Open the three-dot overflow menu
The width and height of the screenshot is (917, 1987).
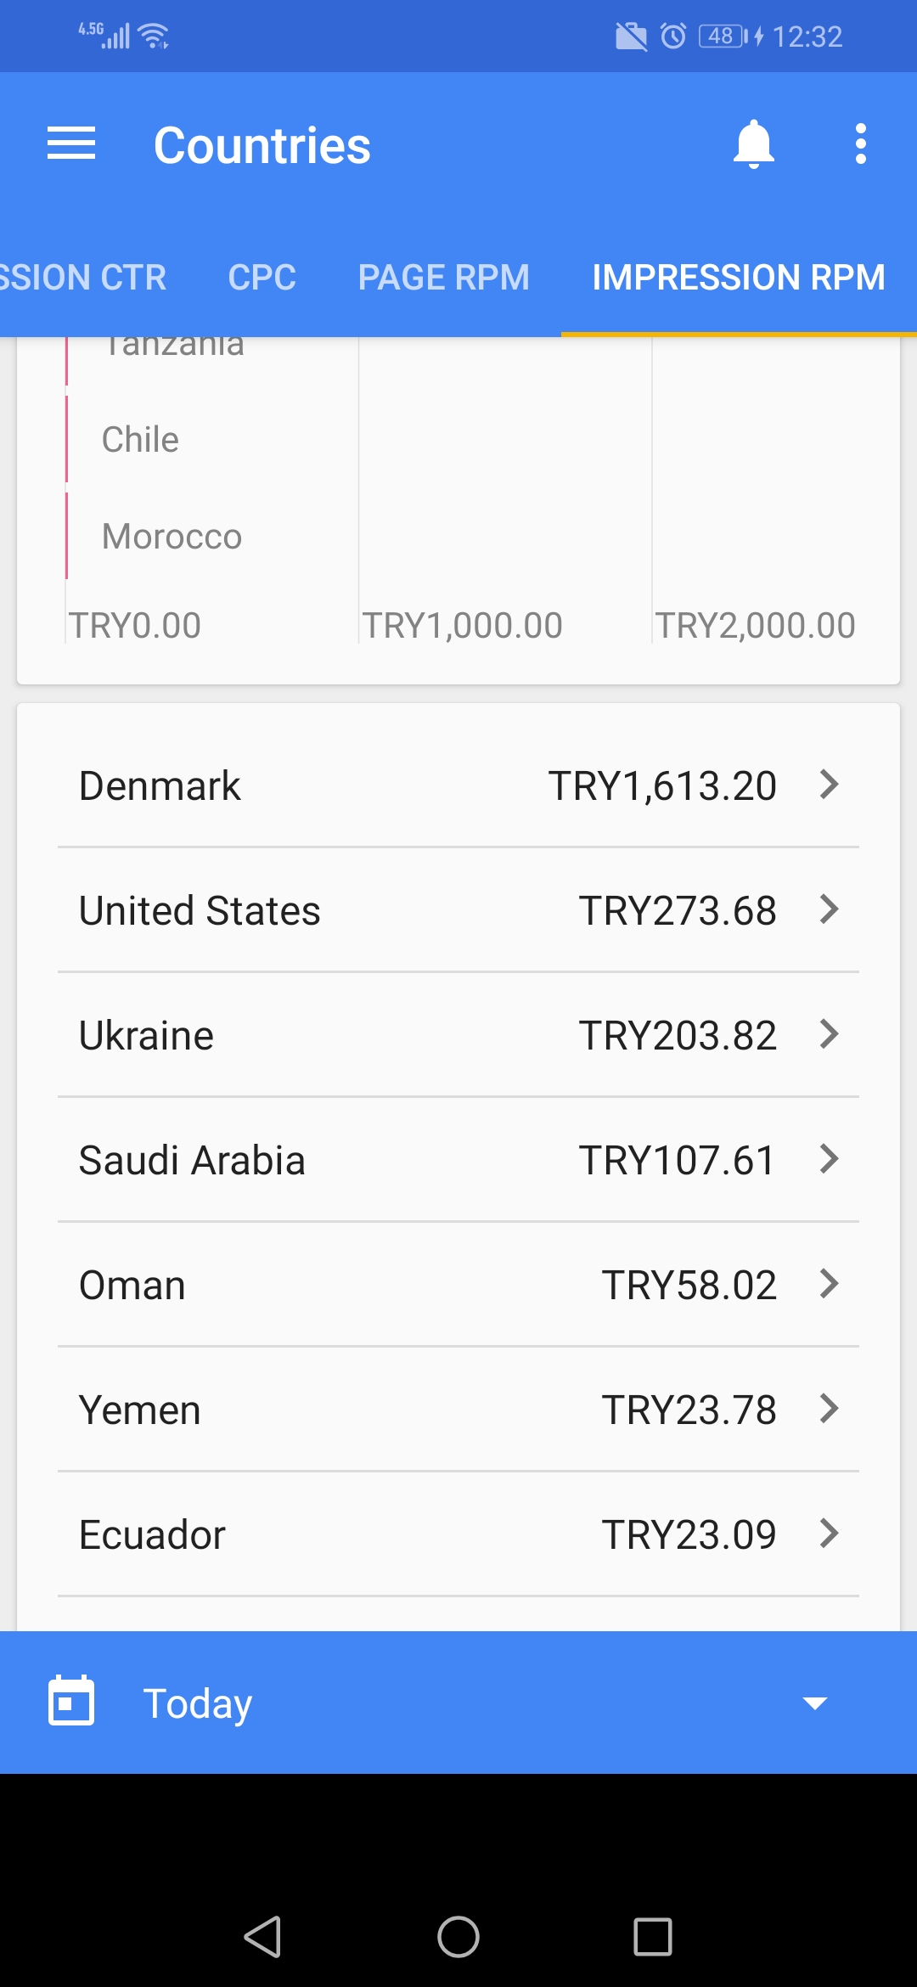coord(860,144)
